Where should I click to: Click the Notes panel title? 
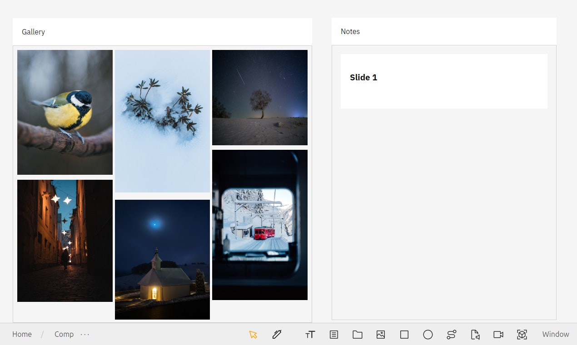[x=350, y=31]
